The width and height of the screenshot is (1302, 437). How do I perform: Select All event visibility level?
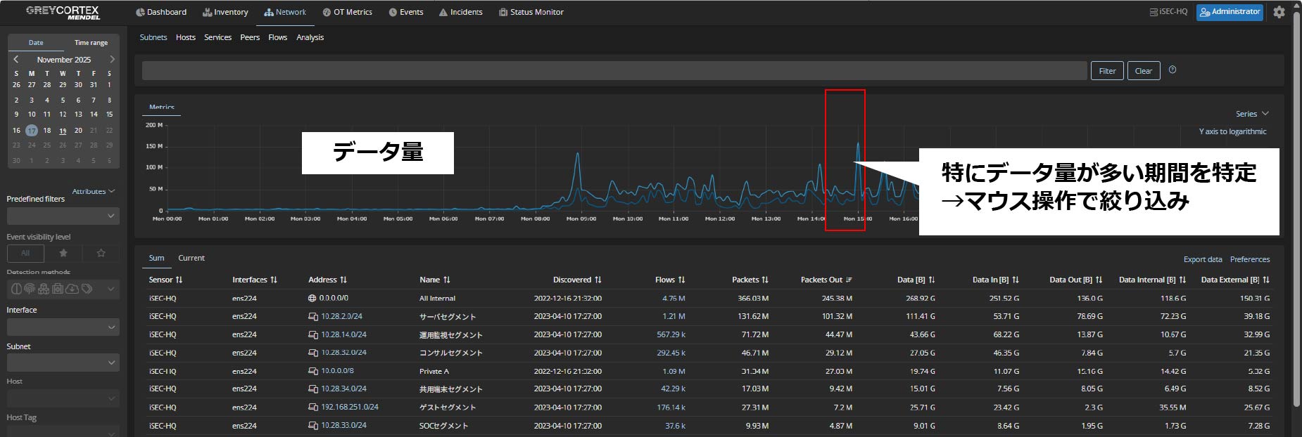click(x=25, y=253)
